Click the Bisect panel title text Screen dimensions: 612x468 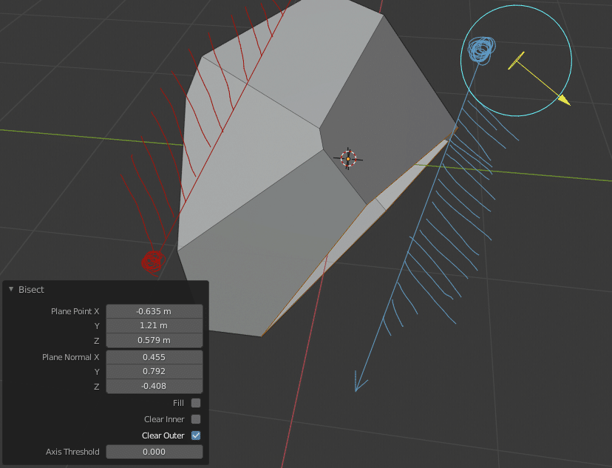pos(31,290)
